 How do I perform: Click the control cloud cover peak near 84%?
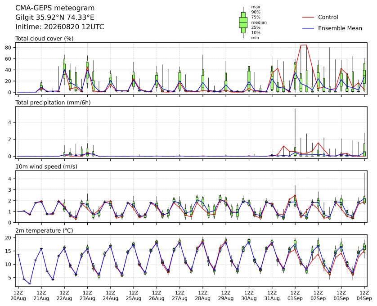304,45
